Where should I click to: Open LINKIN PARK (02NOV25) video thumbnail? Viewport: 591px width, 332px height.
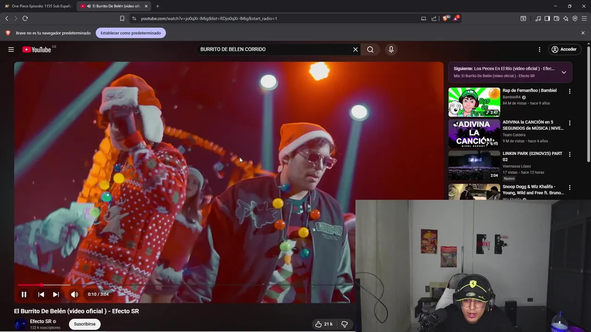tap(474, 165)
